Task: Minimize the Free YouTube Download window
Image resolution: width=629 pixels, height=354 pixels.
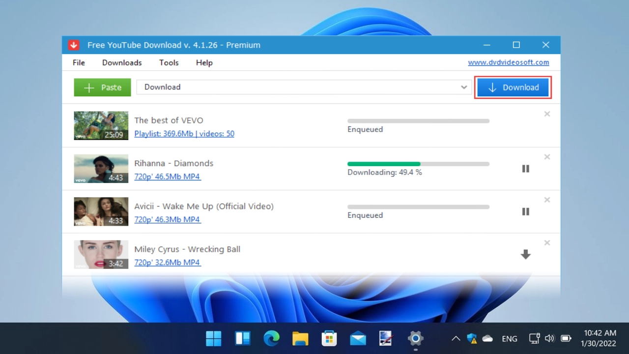Action: pyautogui.click(x=486, y=45)
